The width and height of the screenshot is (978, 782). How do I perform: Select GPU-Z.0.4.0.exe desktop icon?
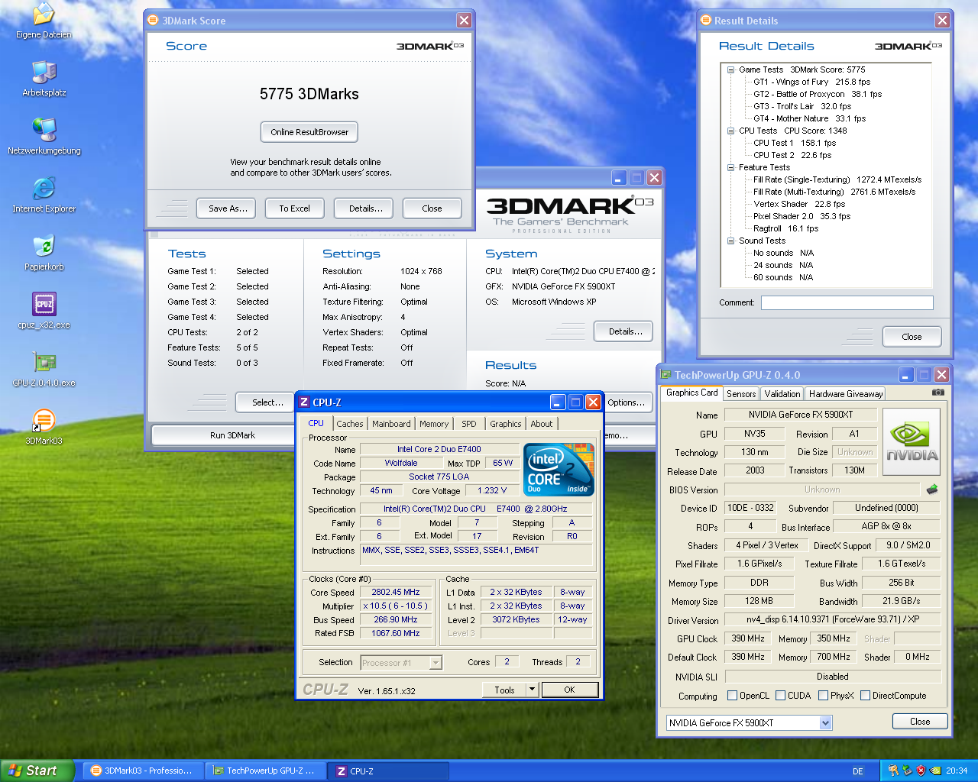[44, 362]
